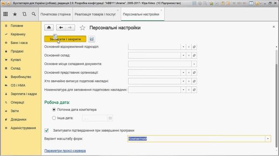Open the Варіант масштабу форм dropdown arrow

[x=268, y=139]
